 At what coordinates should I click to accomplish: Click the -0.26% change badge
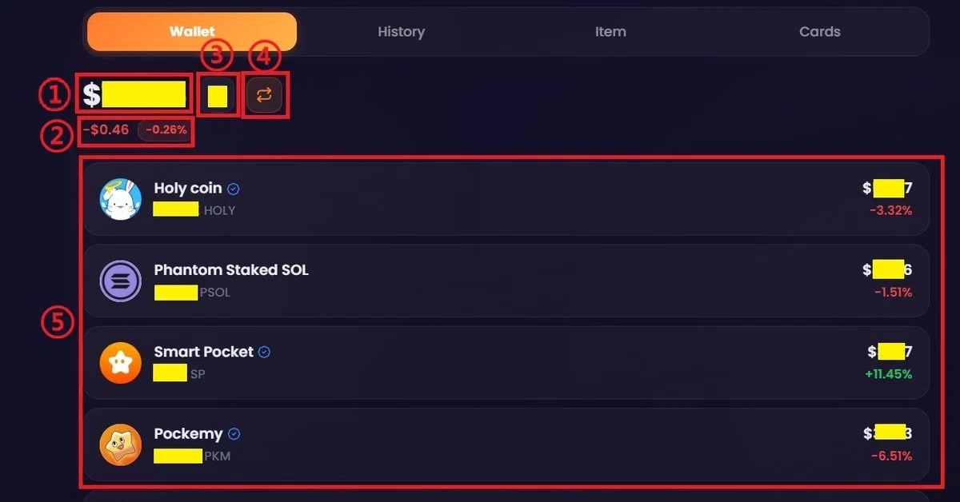point(165,129)
